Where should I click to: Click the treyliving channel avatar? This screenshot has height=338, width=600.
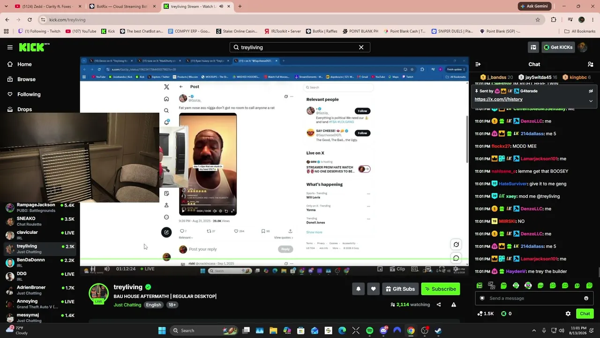tap(98, 294)
